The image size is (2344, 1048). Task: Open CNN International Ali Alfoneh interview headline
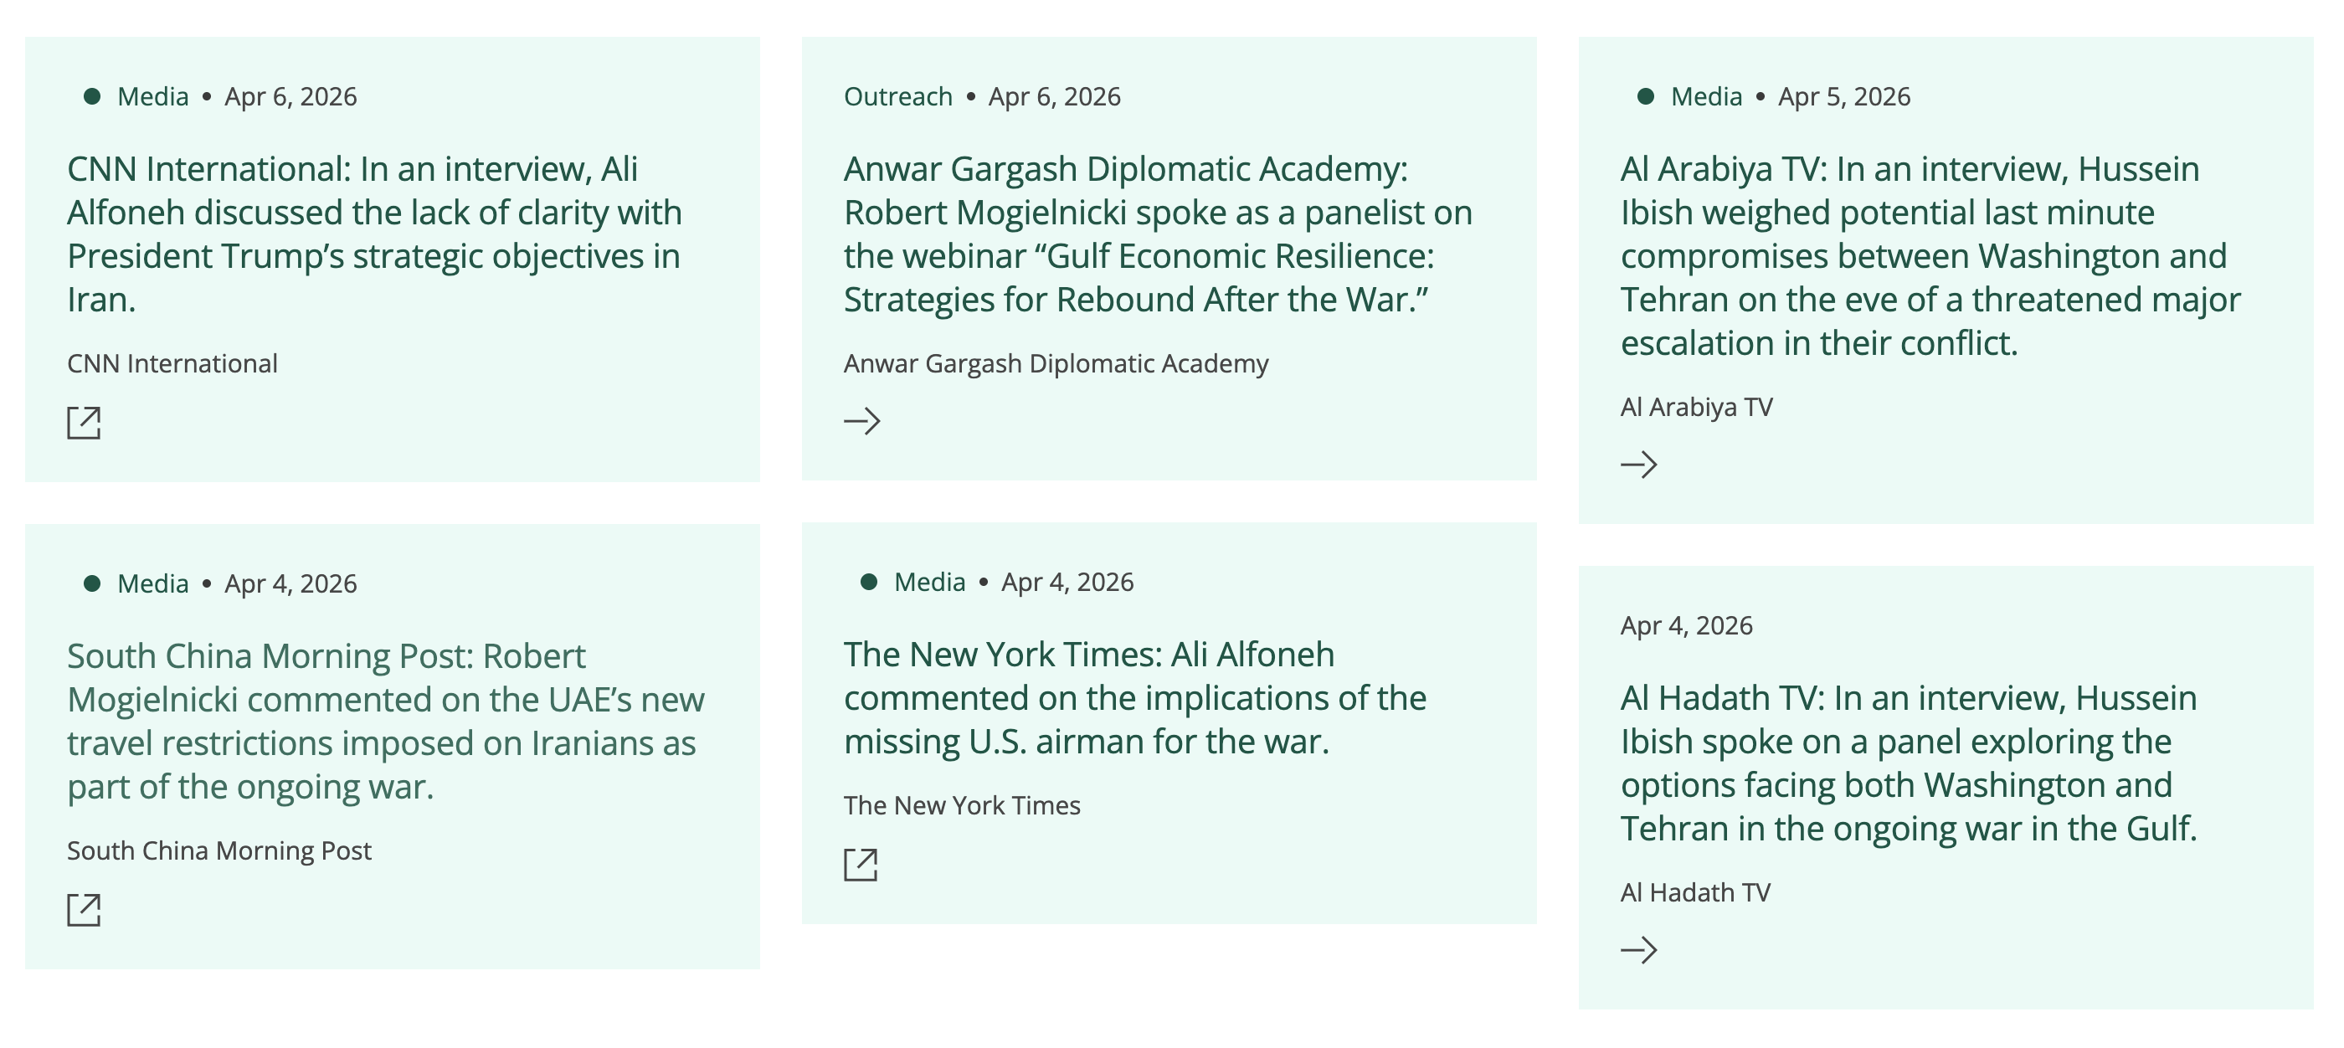[x=373, y=234]
